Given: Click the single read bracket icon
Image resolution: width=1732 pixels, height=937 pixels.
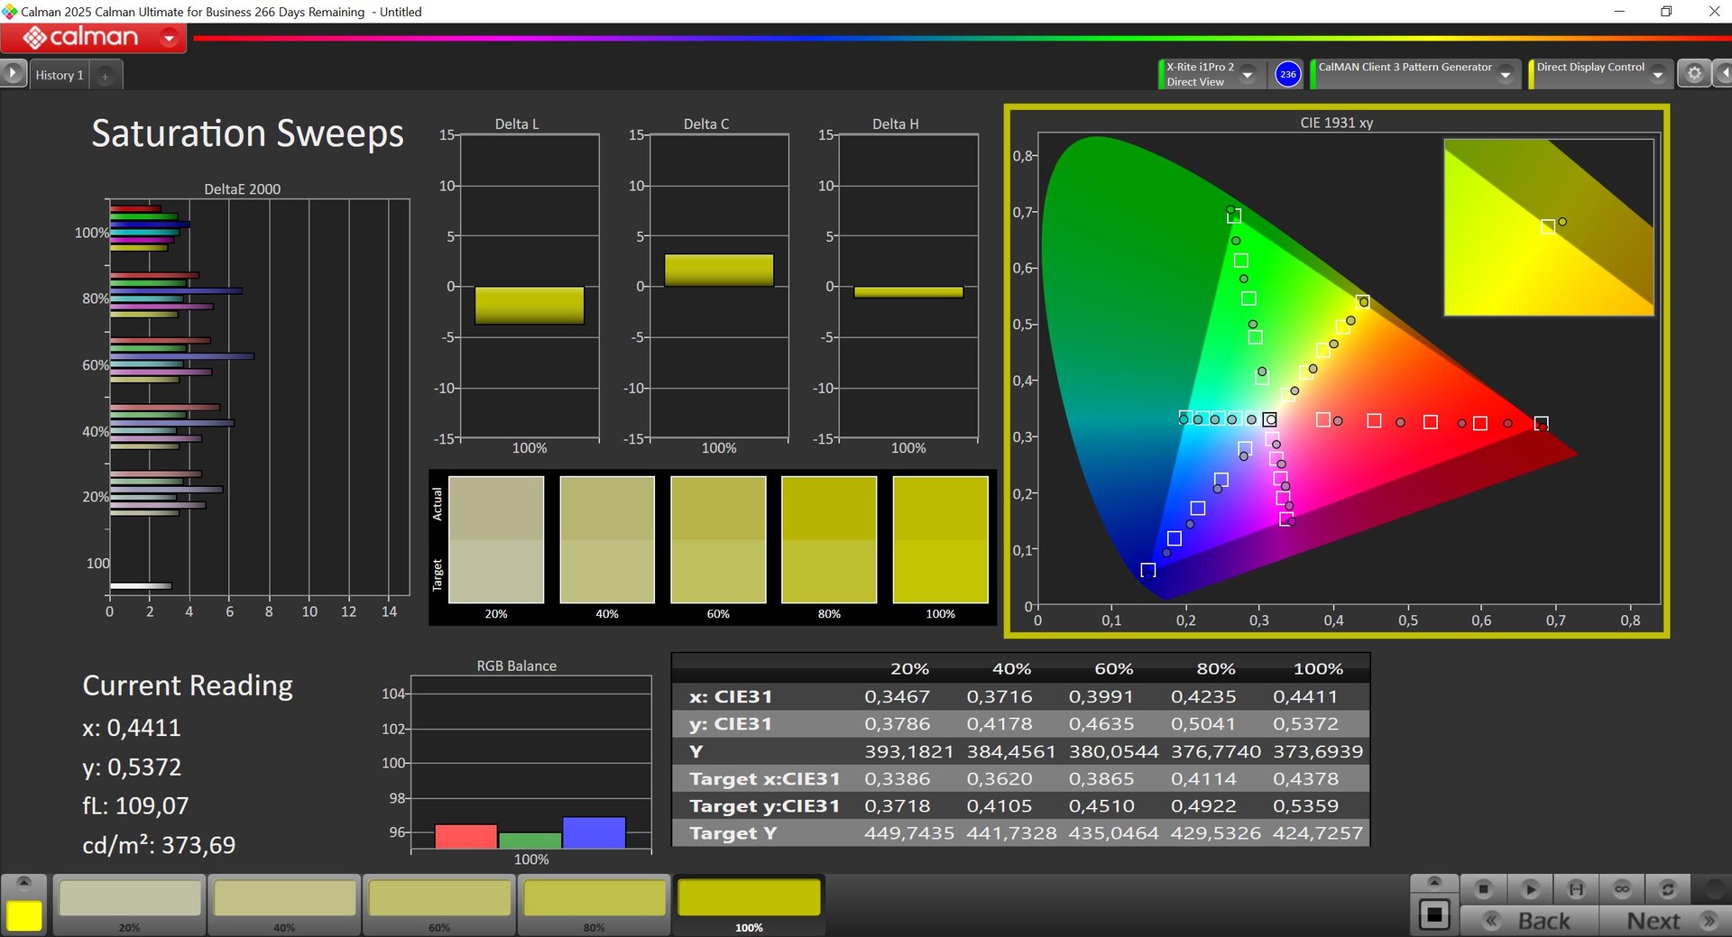Looking at the screenshot, I should (x=1576, y=889).
